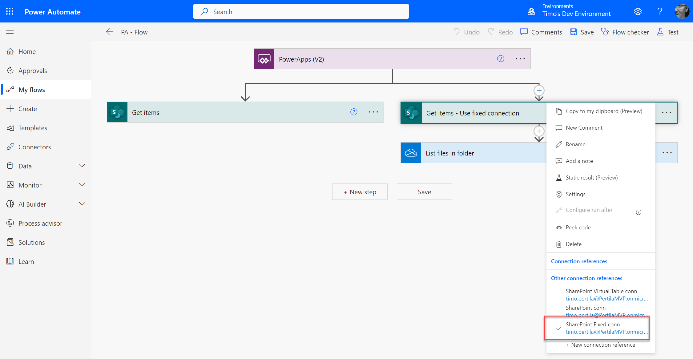Screen dimensions: 693x359
Task: Open the app launcher waffle icon
Action: pos(10,12)
